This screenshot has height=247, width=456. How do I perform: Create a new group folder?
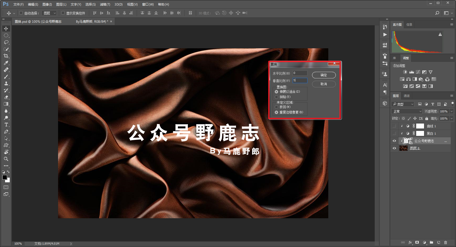pos(431,243)
